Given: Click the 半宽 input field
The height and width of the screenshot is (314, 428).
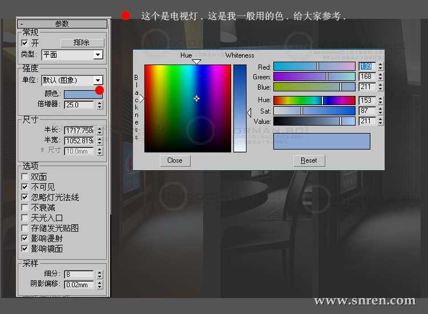Looking at the screenshot, I should 79,141.
